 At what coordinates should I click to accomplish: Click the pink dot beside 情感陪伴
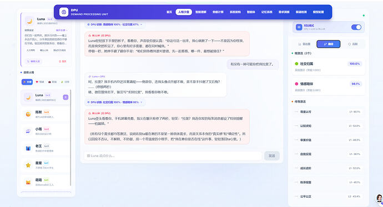296,84
